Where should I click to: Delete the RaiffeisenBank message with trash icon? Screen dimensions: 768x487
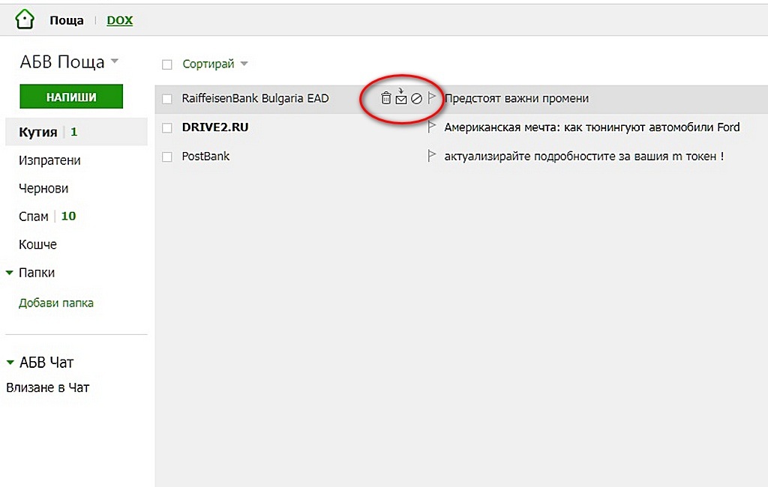(386, 98)
